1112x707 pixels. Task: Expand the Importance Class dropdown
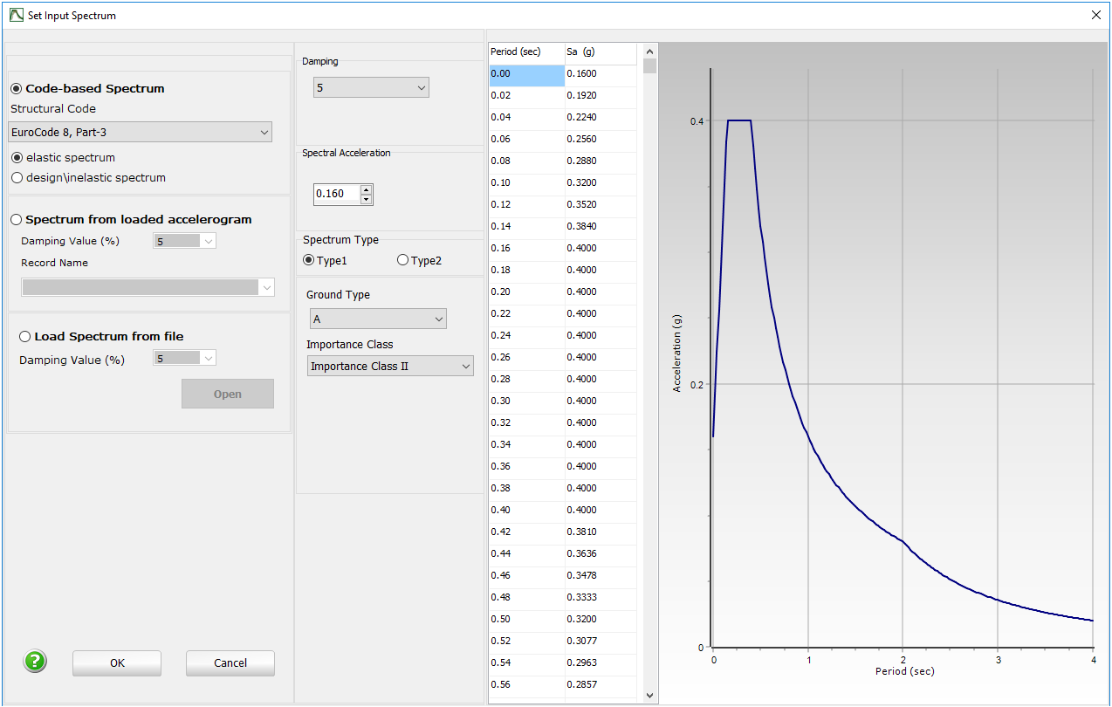click(390, 367)
